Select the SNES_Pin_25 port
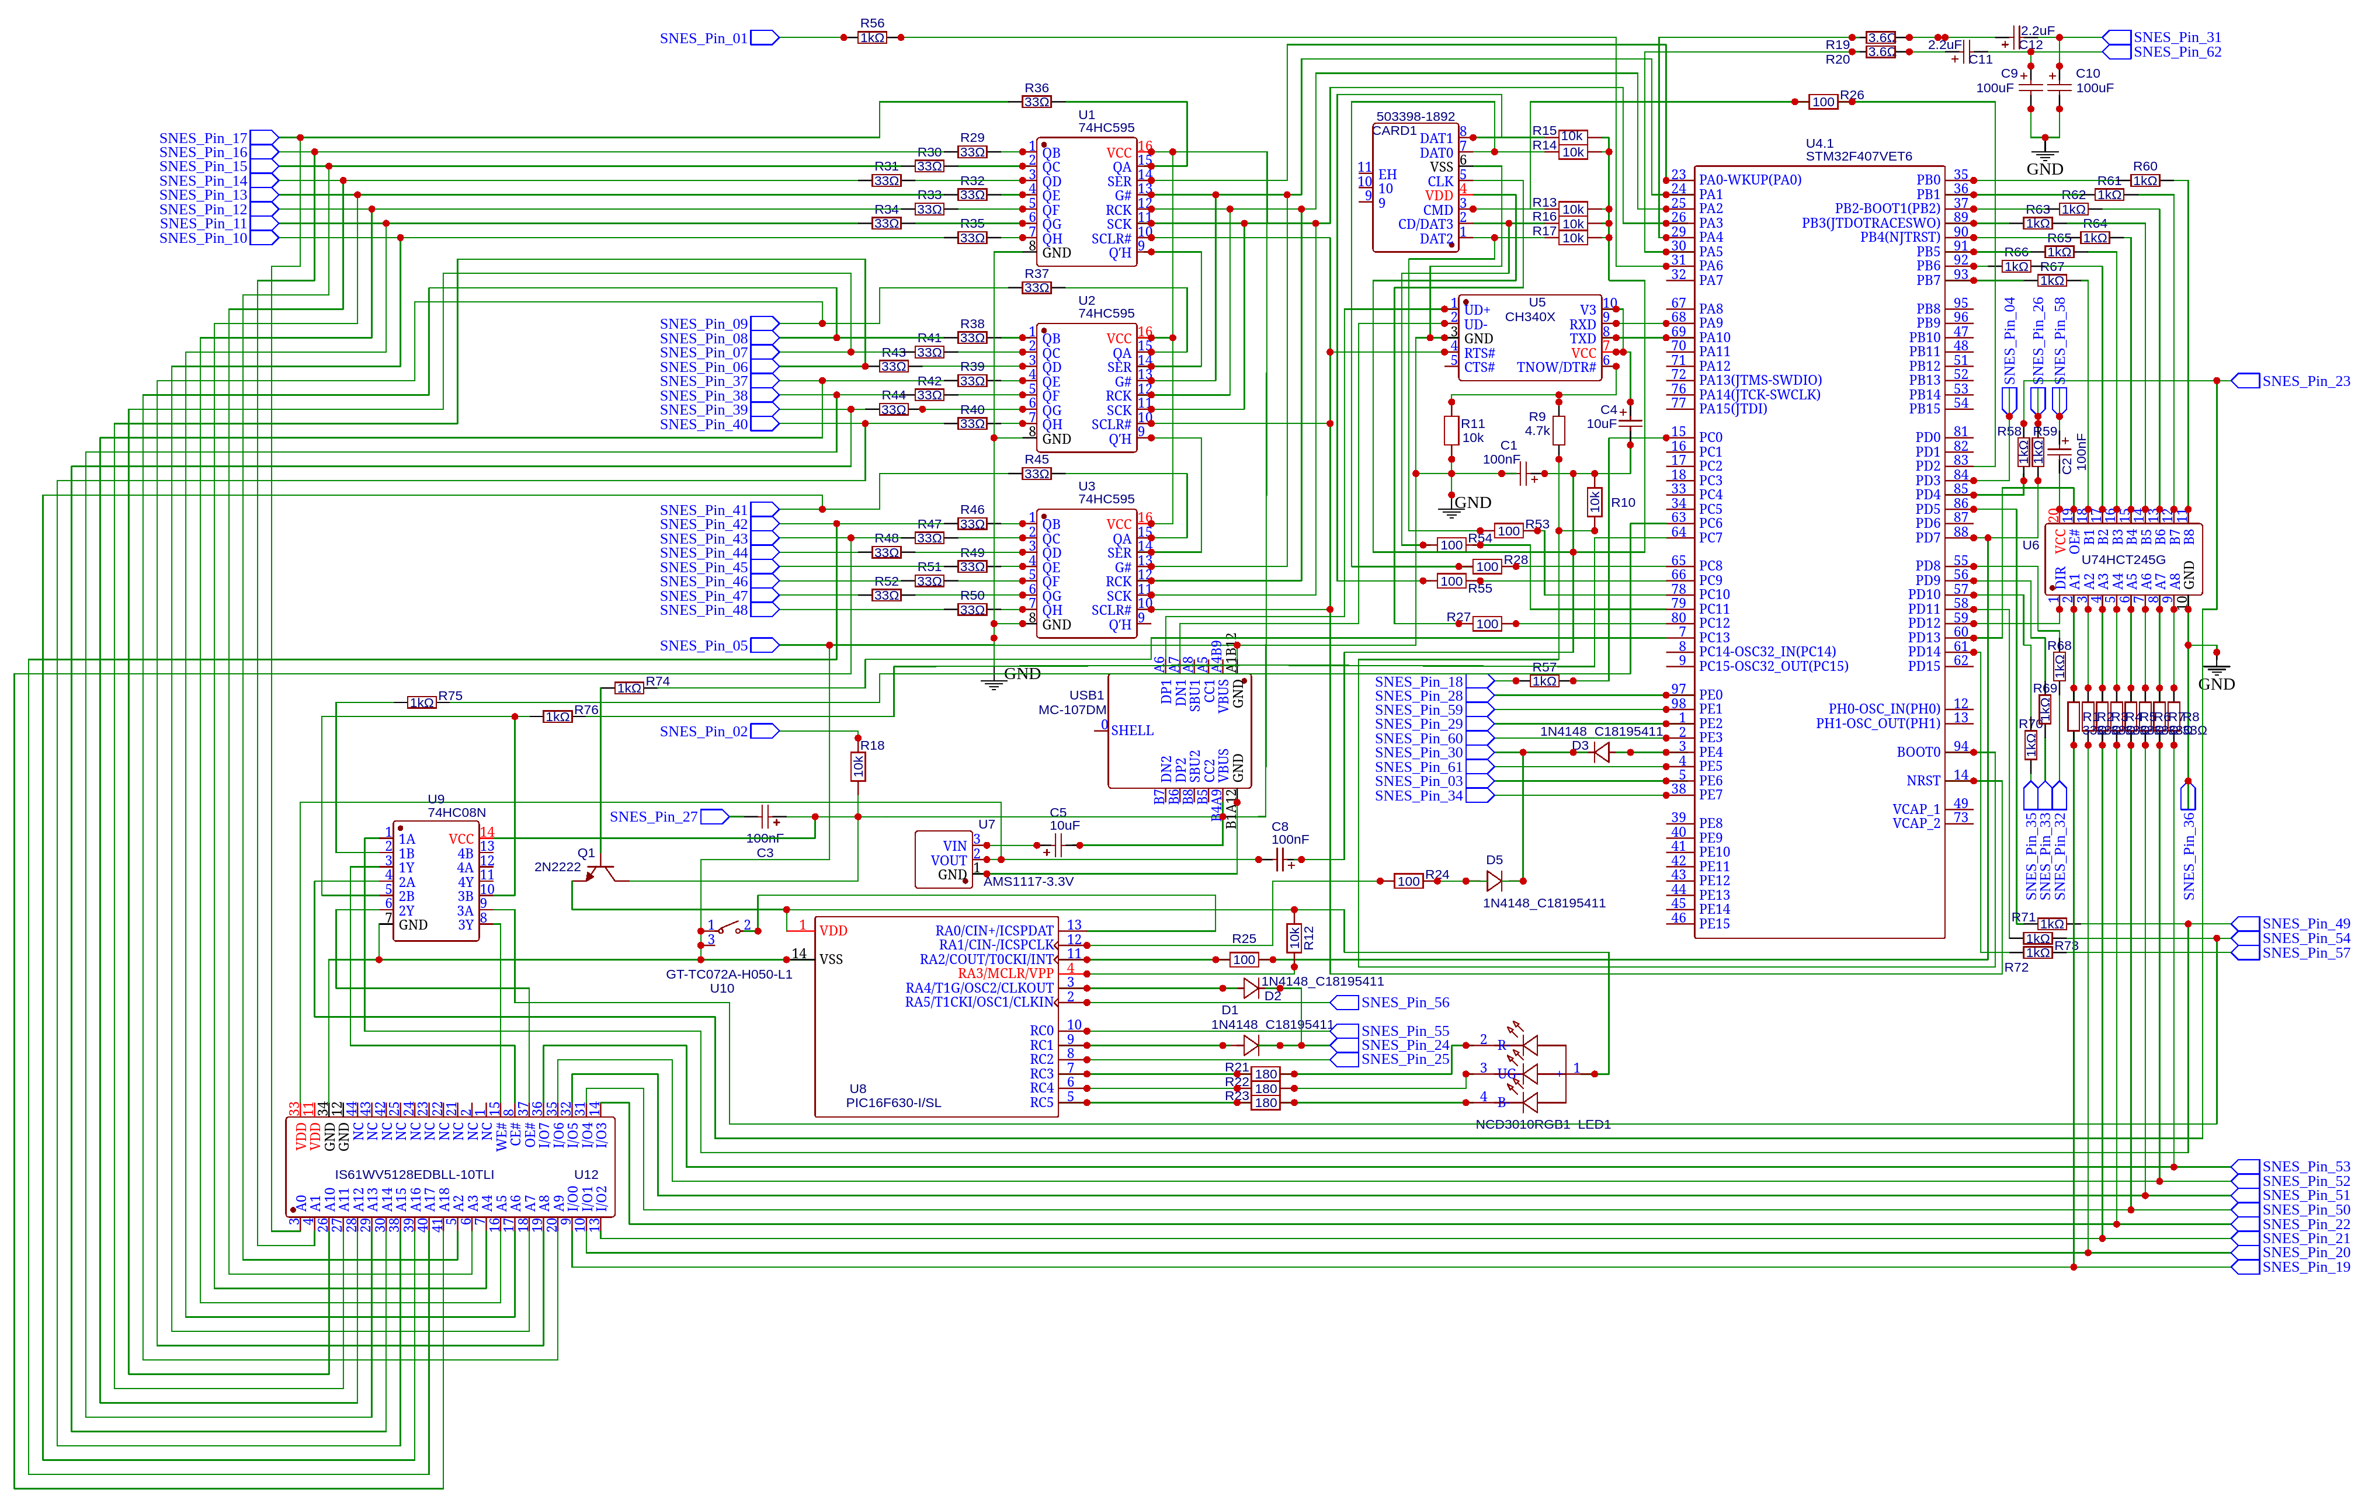The width and height of the screenshot is (2365, 1503). [x=1389, y=1059]
